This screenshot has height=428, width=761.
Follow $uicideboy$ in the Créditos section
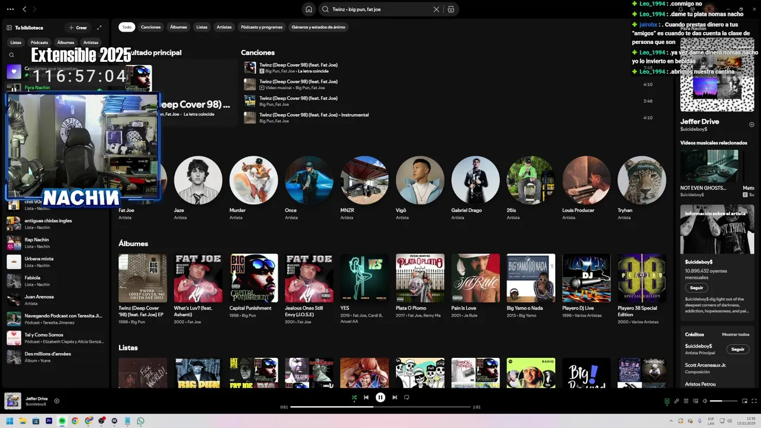pos(738,350)
